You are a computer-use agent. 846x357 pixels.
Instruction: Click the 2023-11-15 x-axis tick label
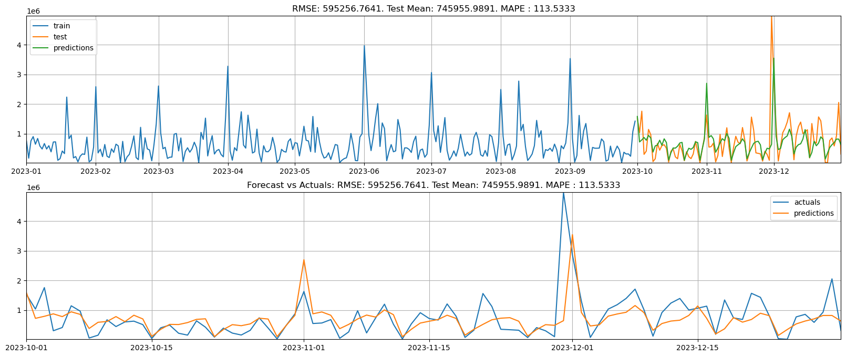pyautogui.click(x=429, y=348)
